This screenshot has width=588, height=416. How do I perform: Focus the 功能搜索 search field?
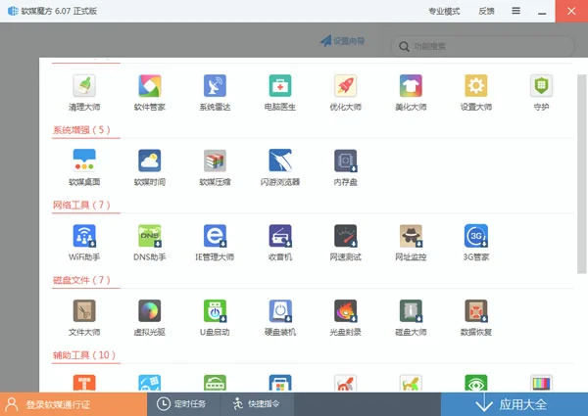482,46
